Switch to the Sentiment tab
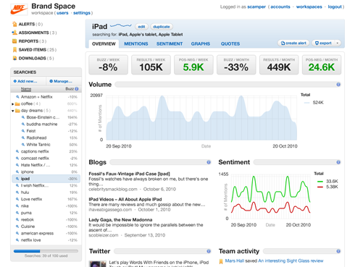 pyautogui.click(x=170, y=43)
